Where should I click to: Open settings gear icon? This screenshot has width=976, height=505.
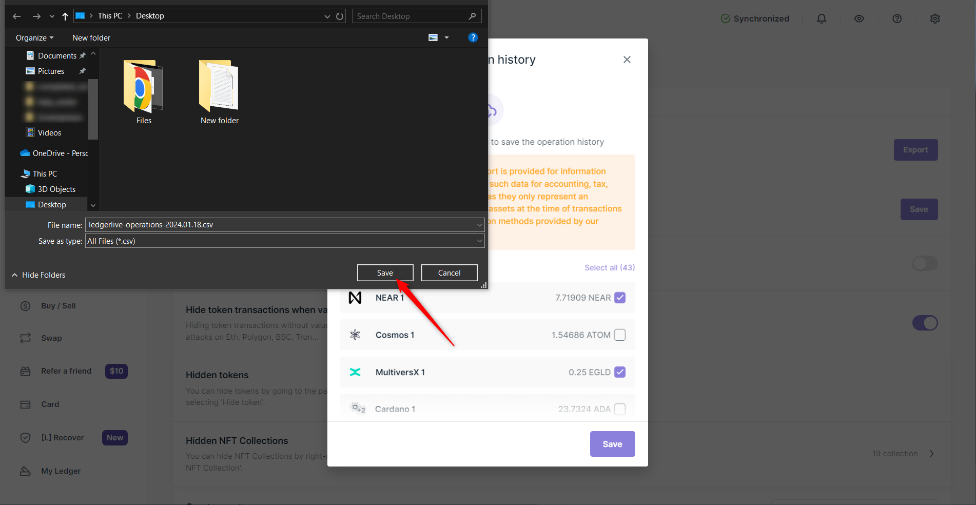click(x=935, y=19)
